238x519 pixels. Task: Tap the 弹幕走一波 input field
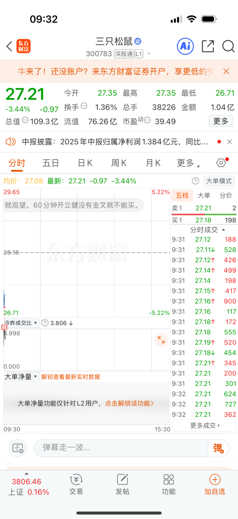(x=121, y=448)
